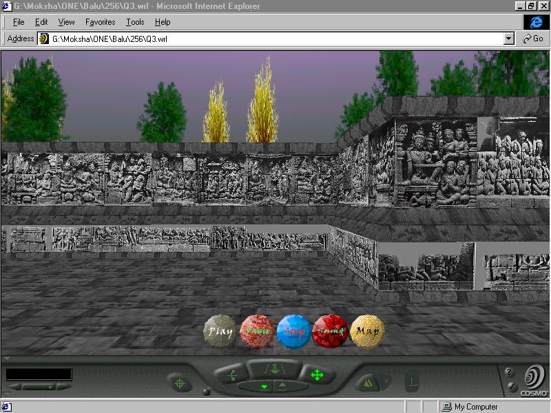Select the Go movement control

point(231,375)
